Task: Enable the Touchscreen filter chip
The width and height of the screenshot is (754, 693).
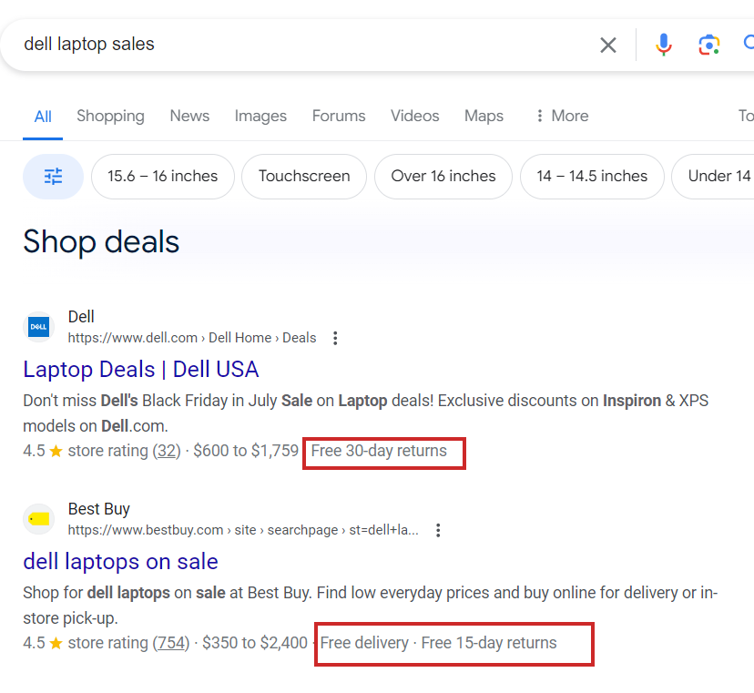Action: (x=304, y=177)
